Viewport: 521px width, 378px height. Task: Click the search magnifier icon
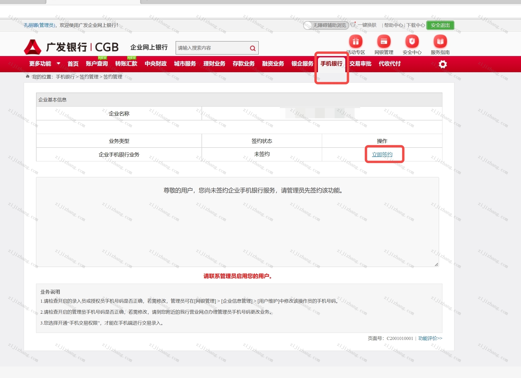point(252,48)
